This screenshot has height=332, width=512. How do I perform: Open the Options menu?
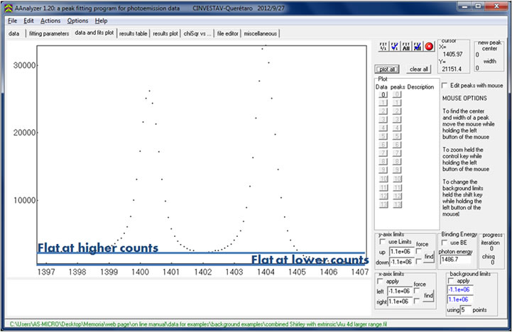click(77, 21)
